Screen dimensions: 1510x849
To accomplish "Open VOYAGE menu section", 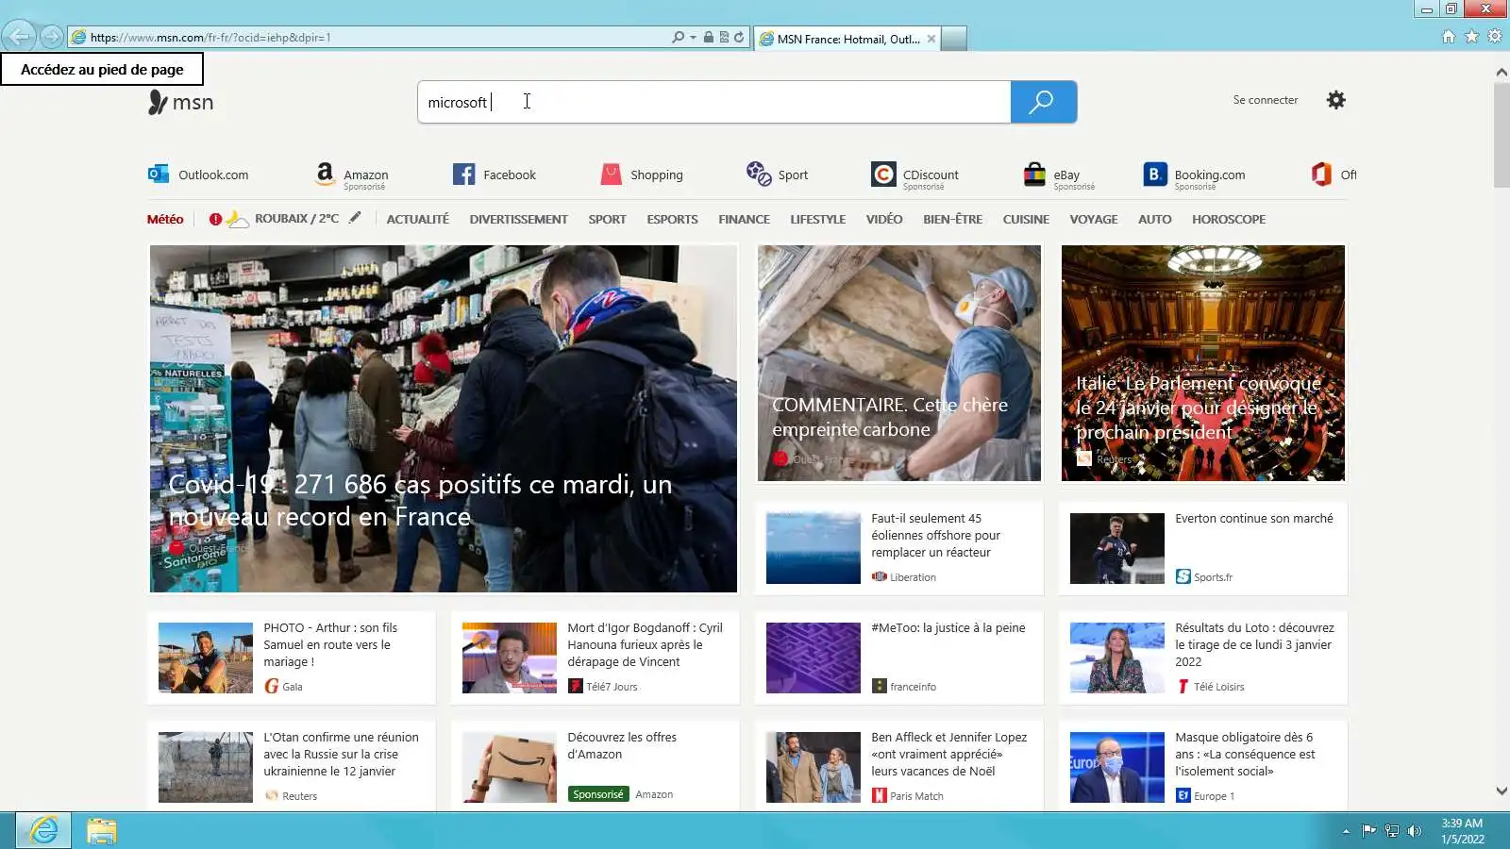I will (x=1094, y=219).
